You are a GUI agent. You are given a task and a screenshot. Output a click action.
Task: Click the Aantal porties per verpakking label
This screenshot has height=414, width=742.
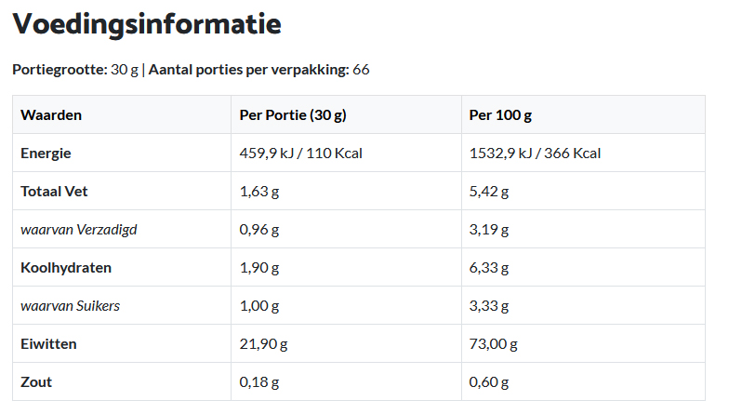248,70
